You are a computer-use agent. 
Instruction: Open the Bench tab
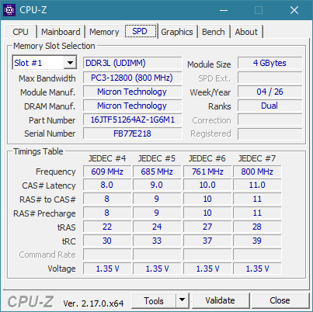214,32
